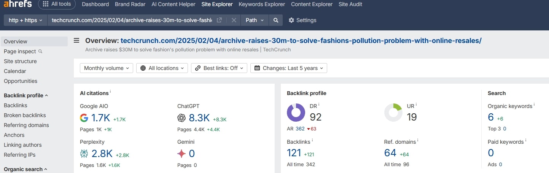Image resolution: width=549 pixels, height=173 pixels.
Task: Open Ref. domains count 64
Action: pyautogui.click(x=390, y=153)
